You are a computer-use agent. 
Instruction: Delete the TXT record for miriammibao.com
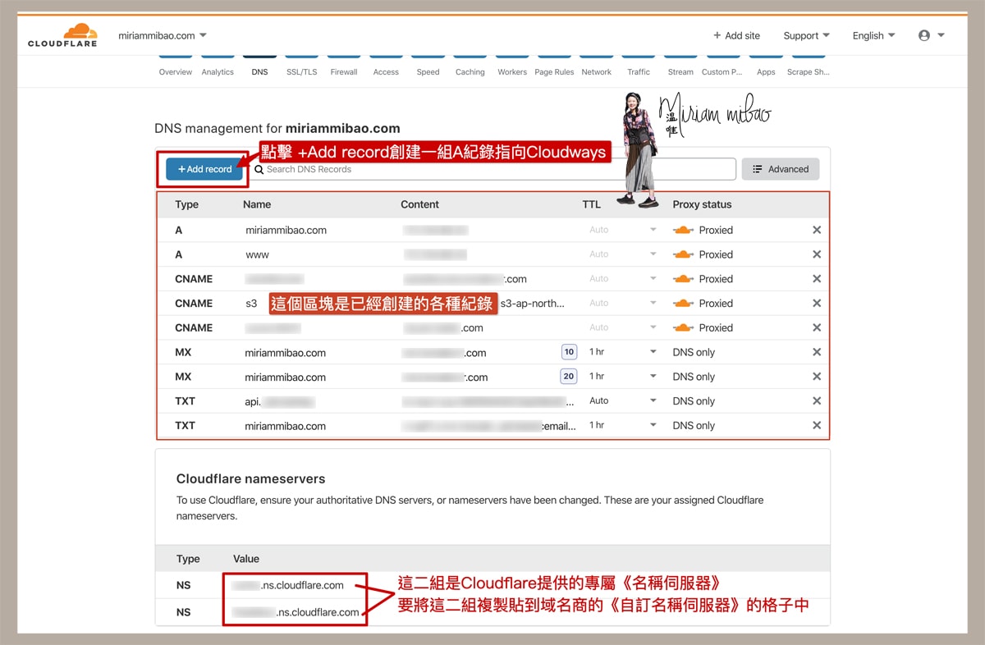[x=817, y=425]
